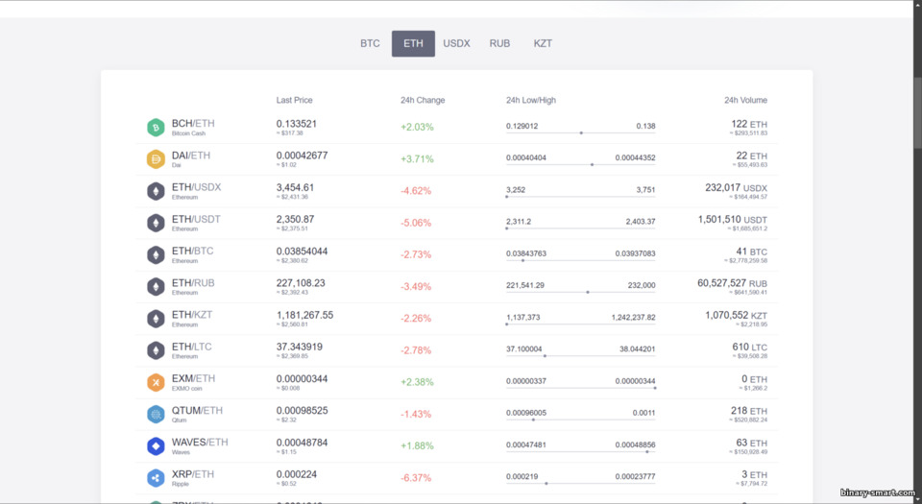Click the -6.37% change for XRP/ETH

pos(416,477)
